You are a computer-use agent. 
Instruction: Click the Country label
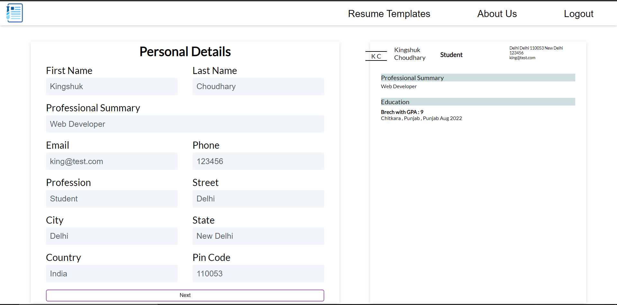click(x=63, y=257)
